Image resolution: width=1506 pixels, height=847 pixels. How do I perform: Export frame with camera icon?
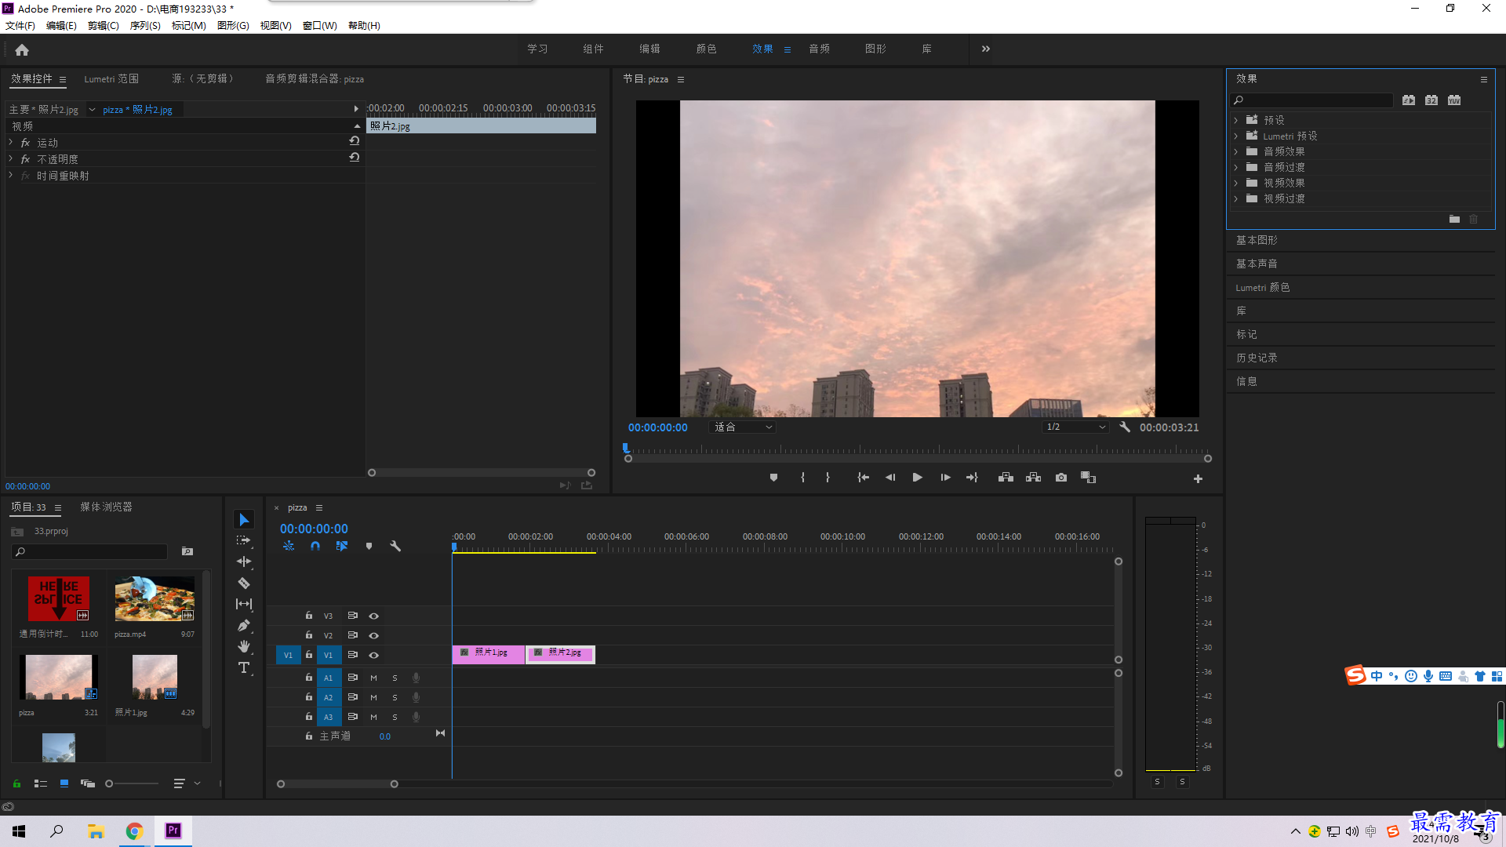pyautogui.click(x=1061, y=478)
